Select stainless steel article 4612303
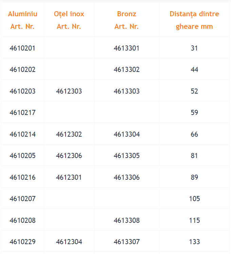Image resolution: width=231 pixels, height=254 pixels. coord(69,91)
